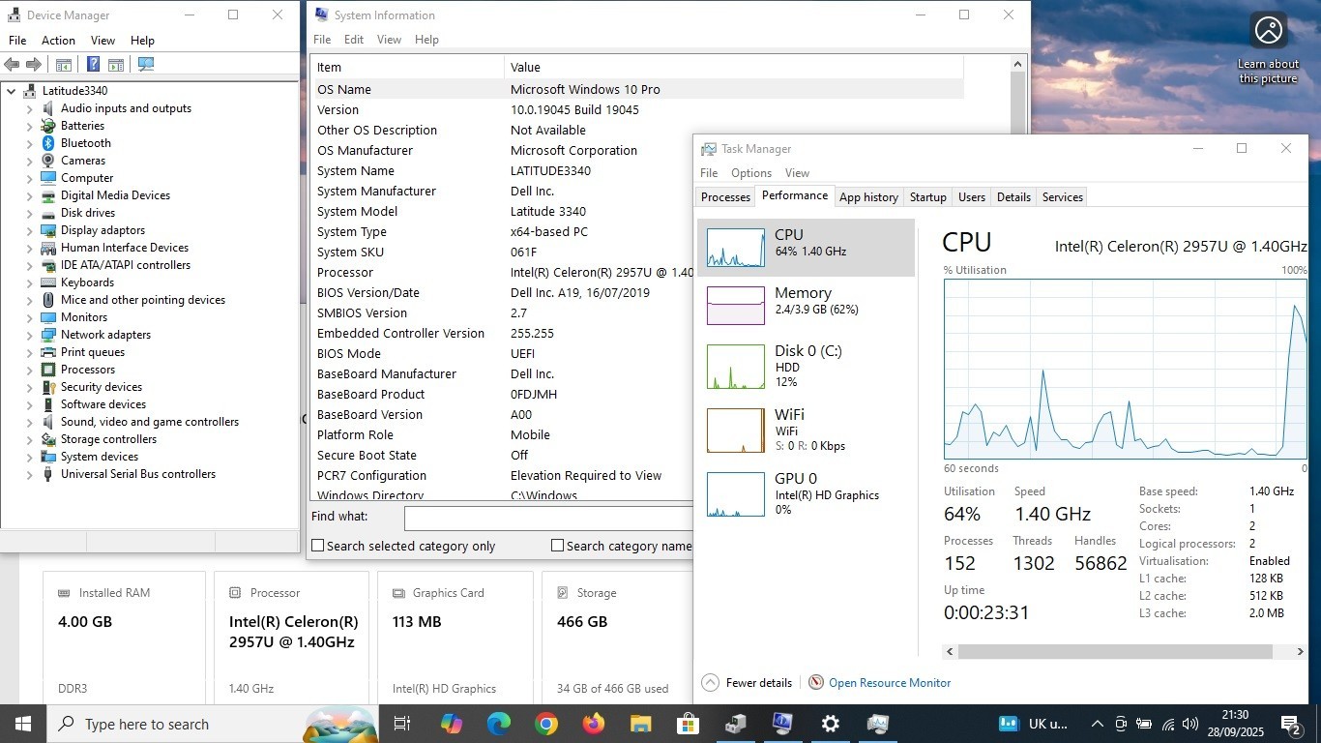Launch Copilot from the taskbar
The width and height of the screenshot is (1321, 743).
tap(451, 724)
